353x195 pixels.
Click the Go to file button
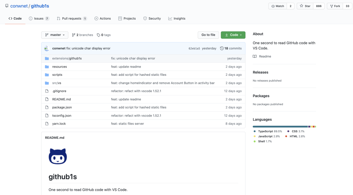point(208,35)
